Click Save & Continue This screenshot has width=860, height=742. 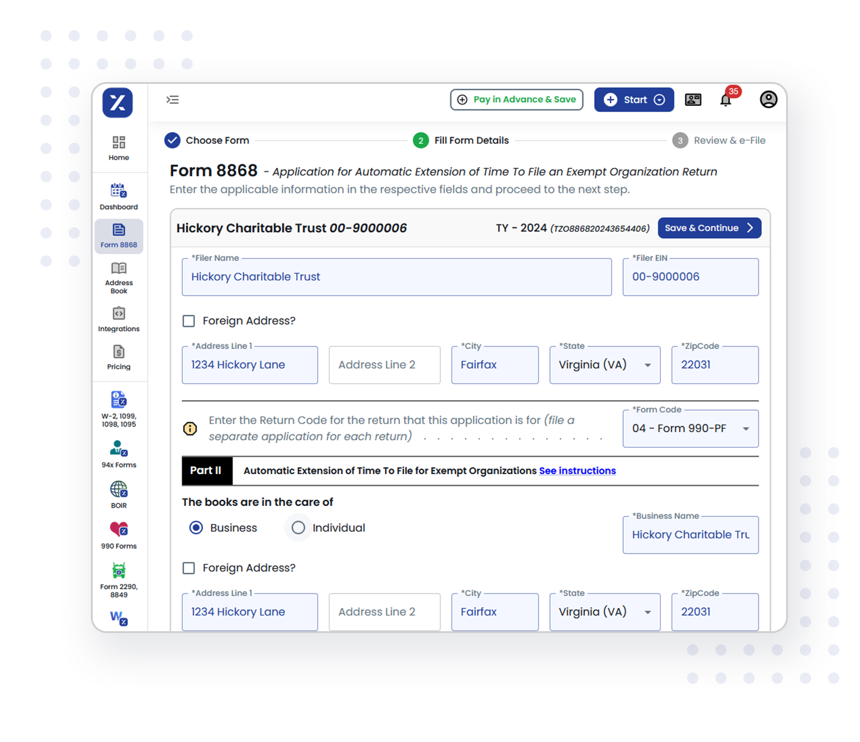coord(709,228)
